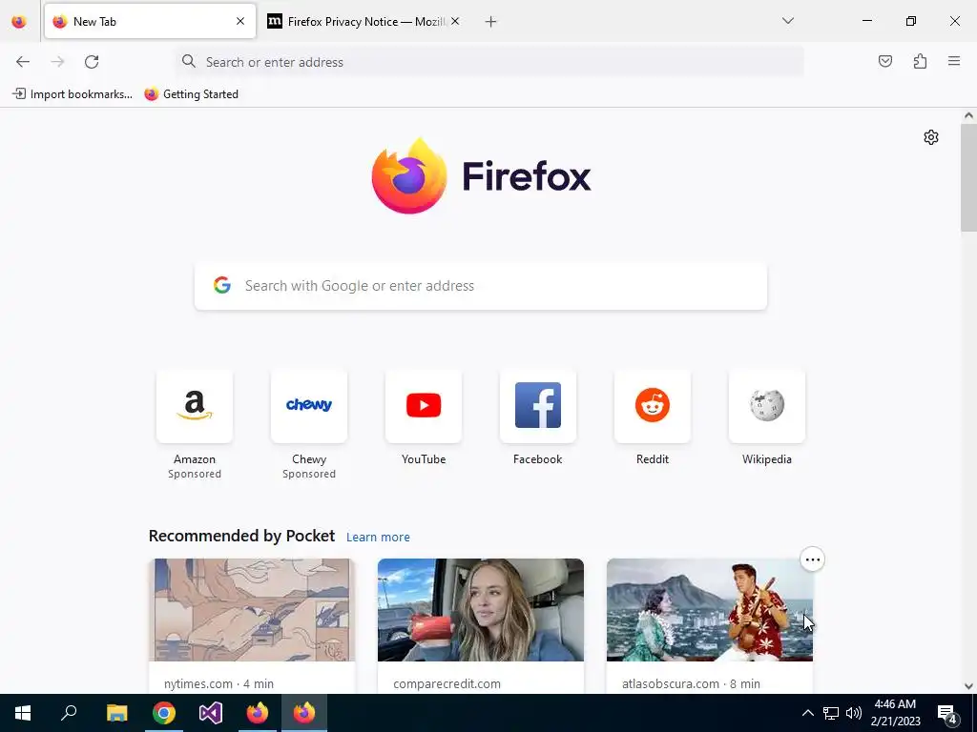Open the three-dot menu on atlasobscura card
This screenshot has width=977, height=732.
[x=813, y=559]
